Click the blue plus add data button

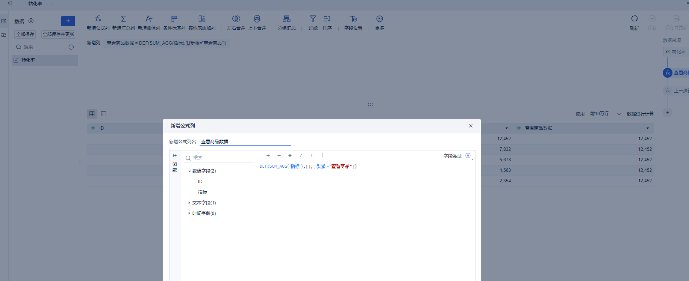click(x=68, y=21)
